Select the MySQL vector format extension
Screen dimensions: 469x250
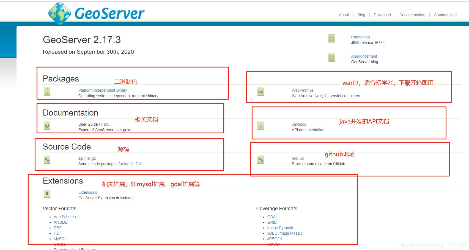pos(60,239)
